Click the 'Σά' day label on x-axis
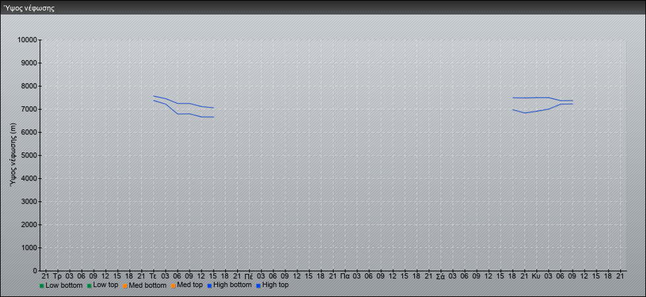The height and width of the screenshot is (297, 646). point(441,277)
